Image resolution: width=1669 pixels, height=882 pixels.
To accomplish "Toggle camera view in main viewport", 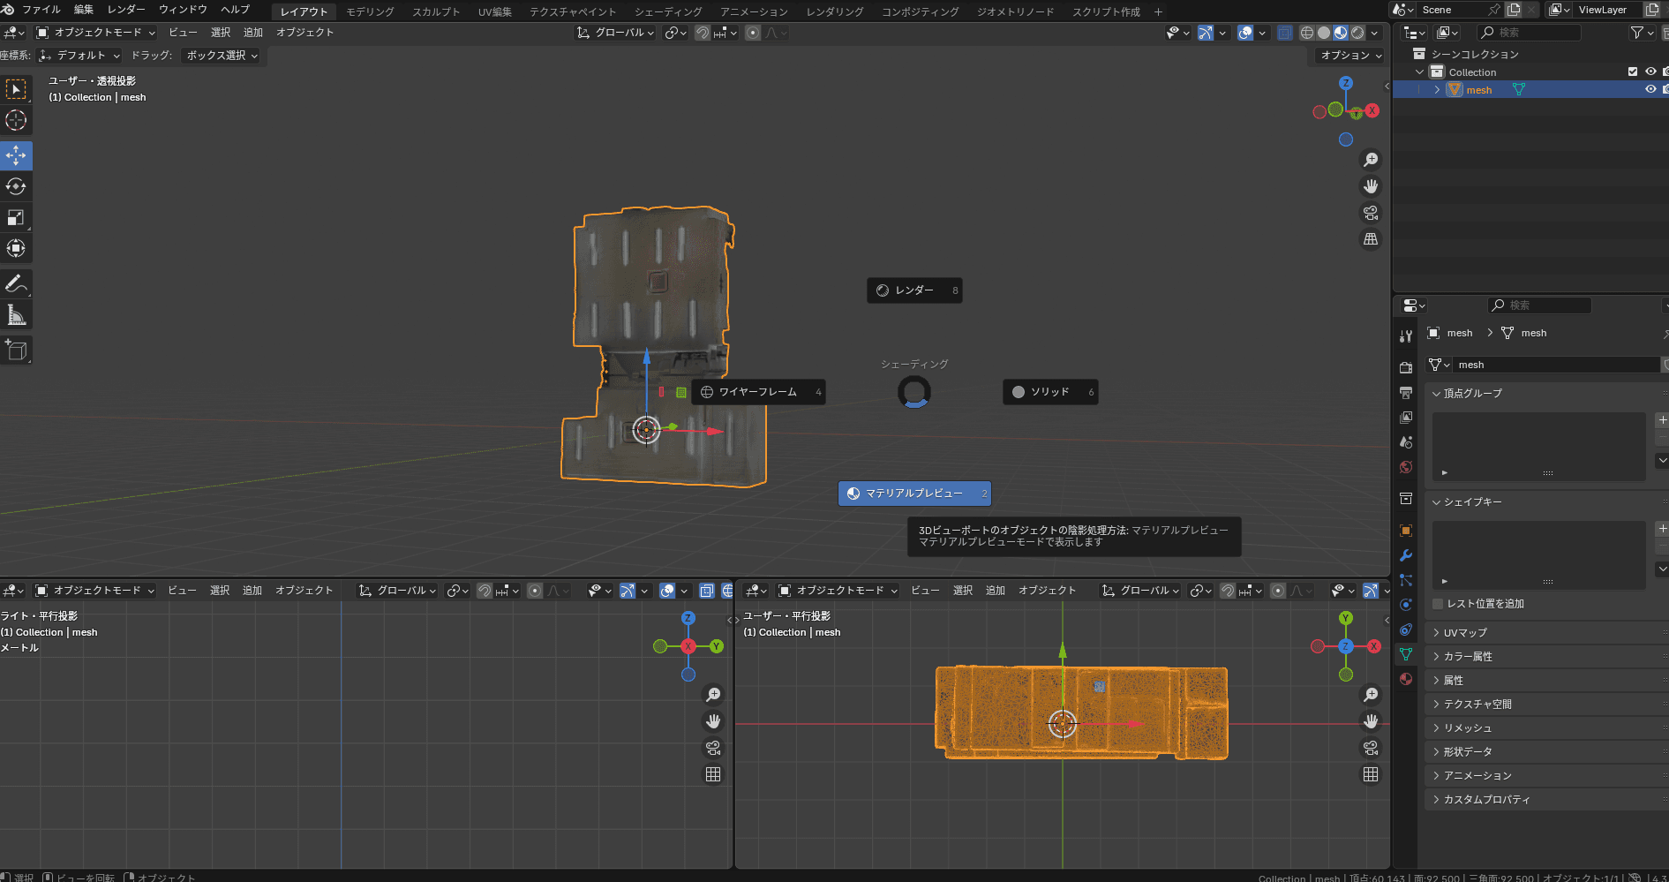I will tap(1370, 213).
